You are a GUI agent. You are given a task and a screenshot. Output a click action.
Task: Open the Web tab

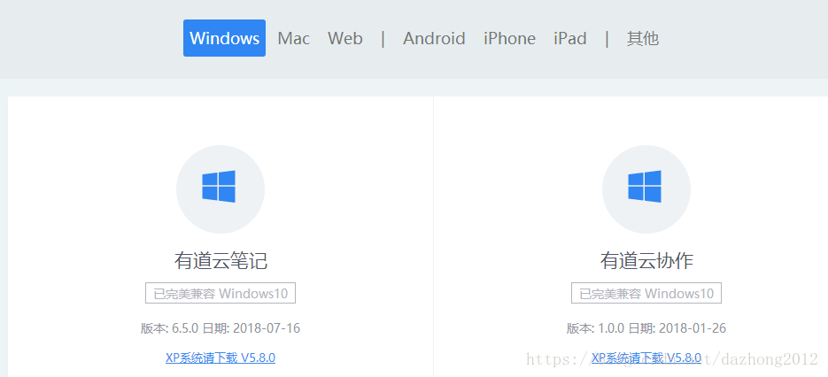coord(344,39)
